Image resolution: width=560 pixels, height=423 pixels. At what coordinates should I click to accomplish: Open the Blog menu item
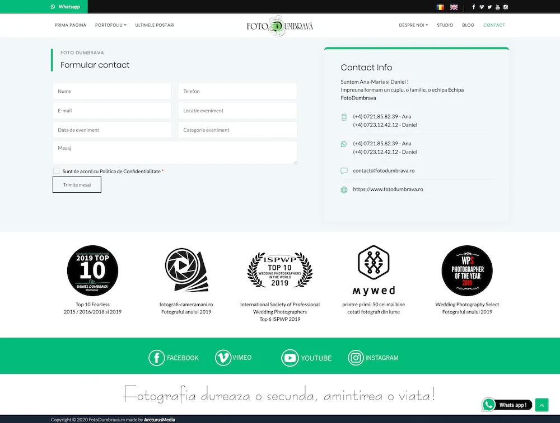click(x=468, y=25)
